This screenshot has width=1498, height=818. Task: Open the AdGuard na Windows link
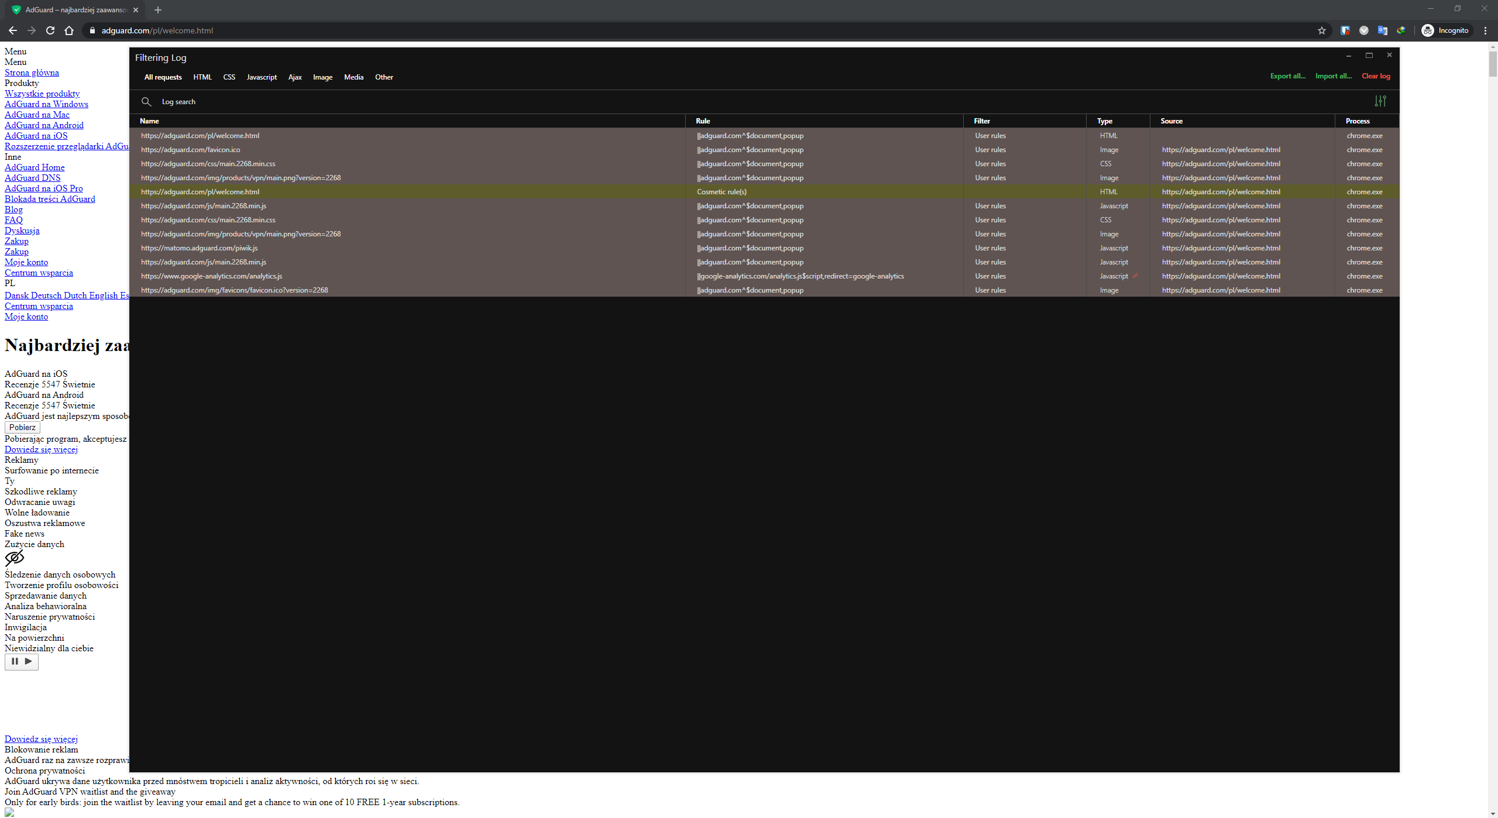pyautogui.click(x=46, y=104)
